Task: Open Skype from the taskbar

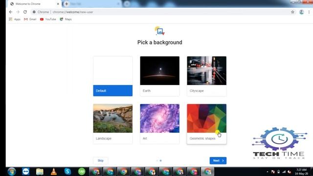Action: point(67,172)
